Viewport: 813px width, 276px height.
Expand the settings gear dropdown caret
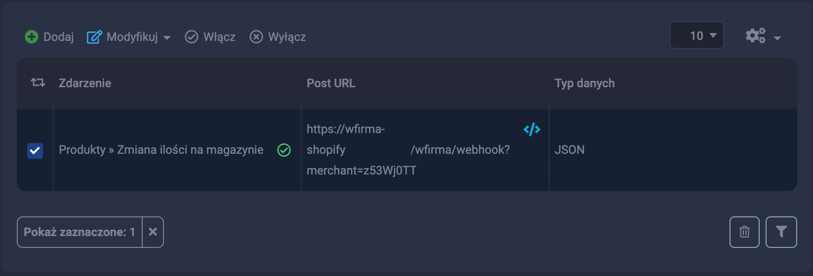777,38
